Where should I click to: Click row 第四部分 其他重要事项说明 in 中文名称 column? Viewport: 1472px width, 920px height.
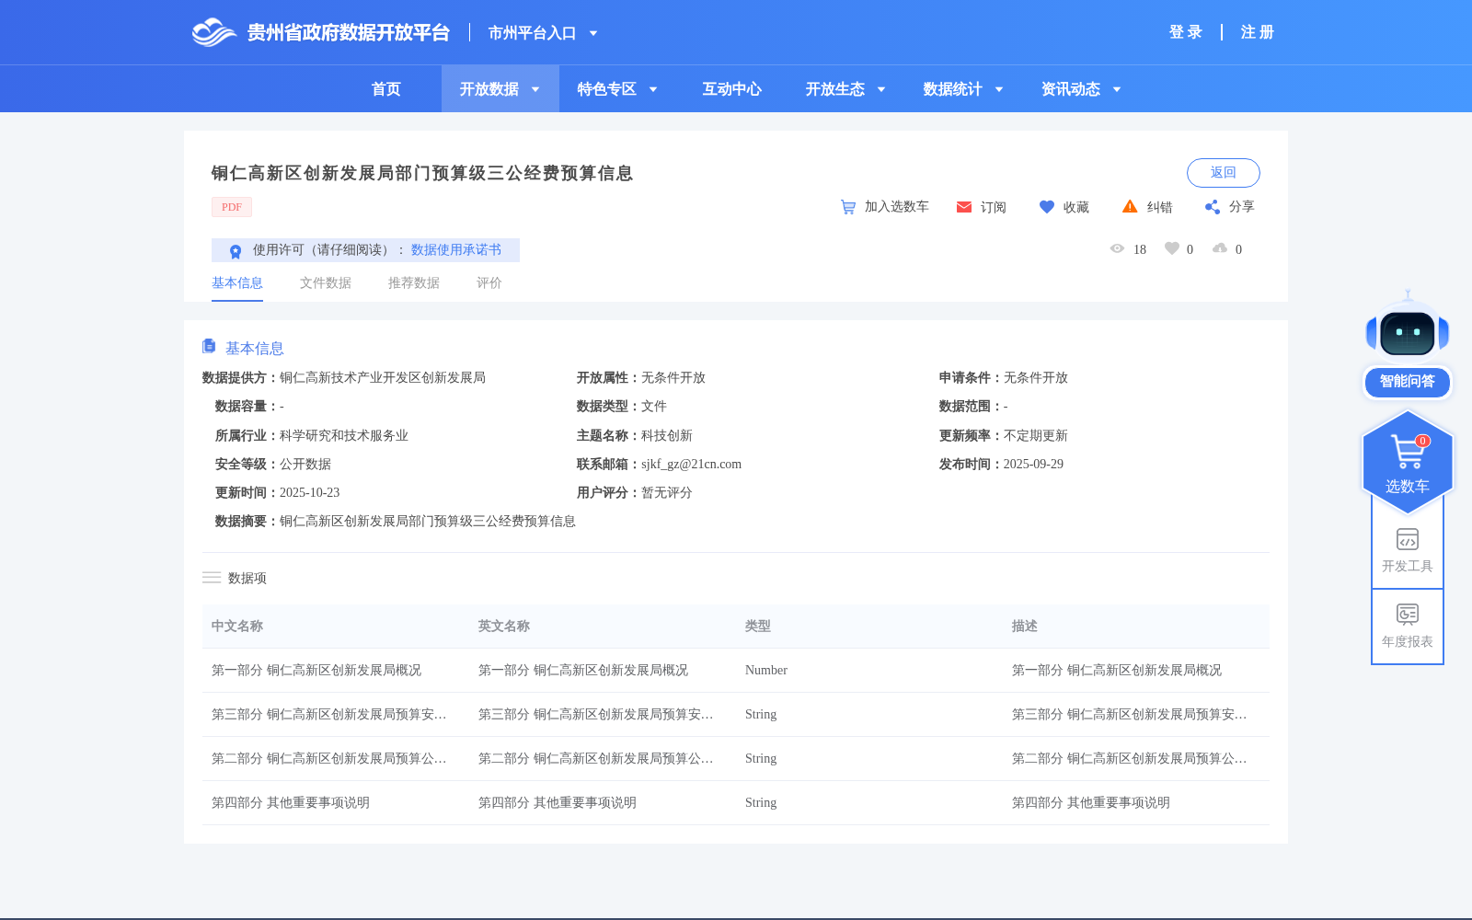(291, 803)
